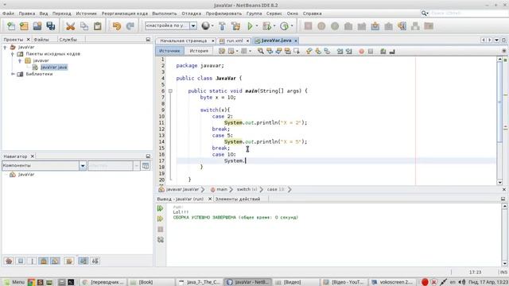
Task: Click the Uncomment lines editor icon
Action: pyautogui.click(x=392, y=51)
